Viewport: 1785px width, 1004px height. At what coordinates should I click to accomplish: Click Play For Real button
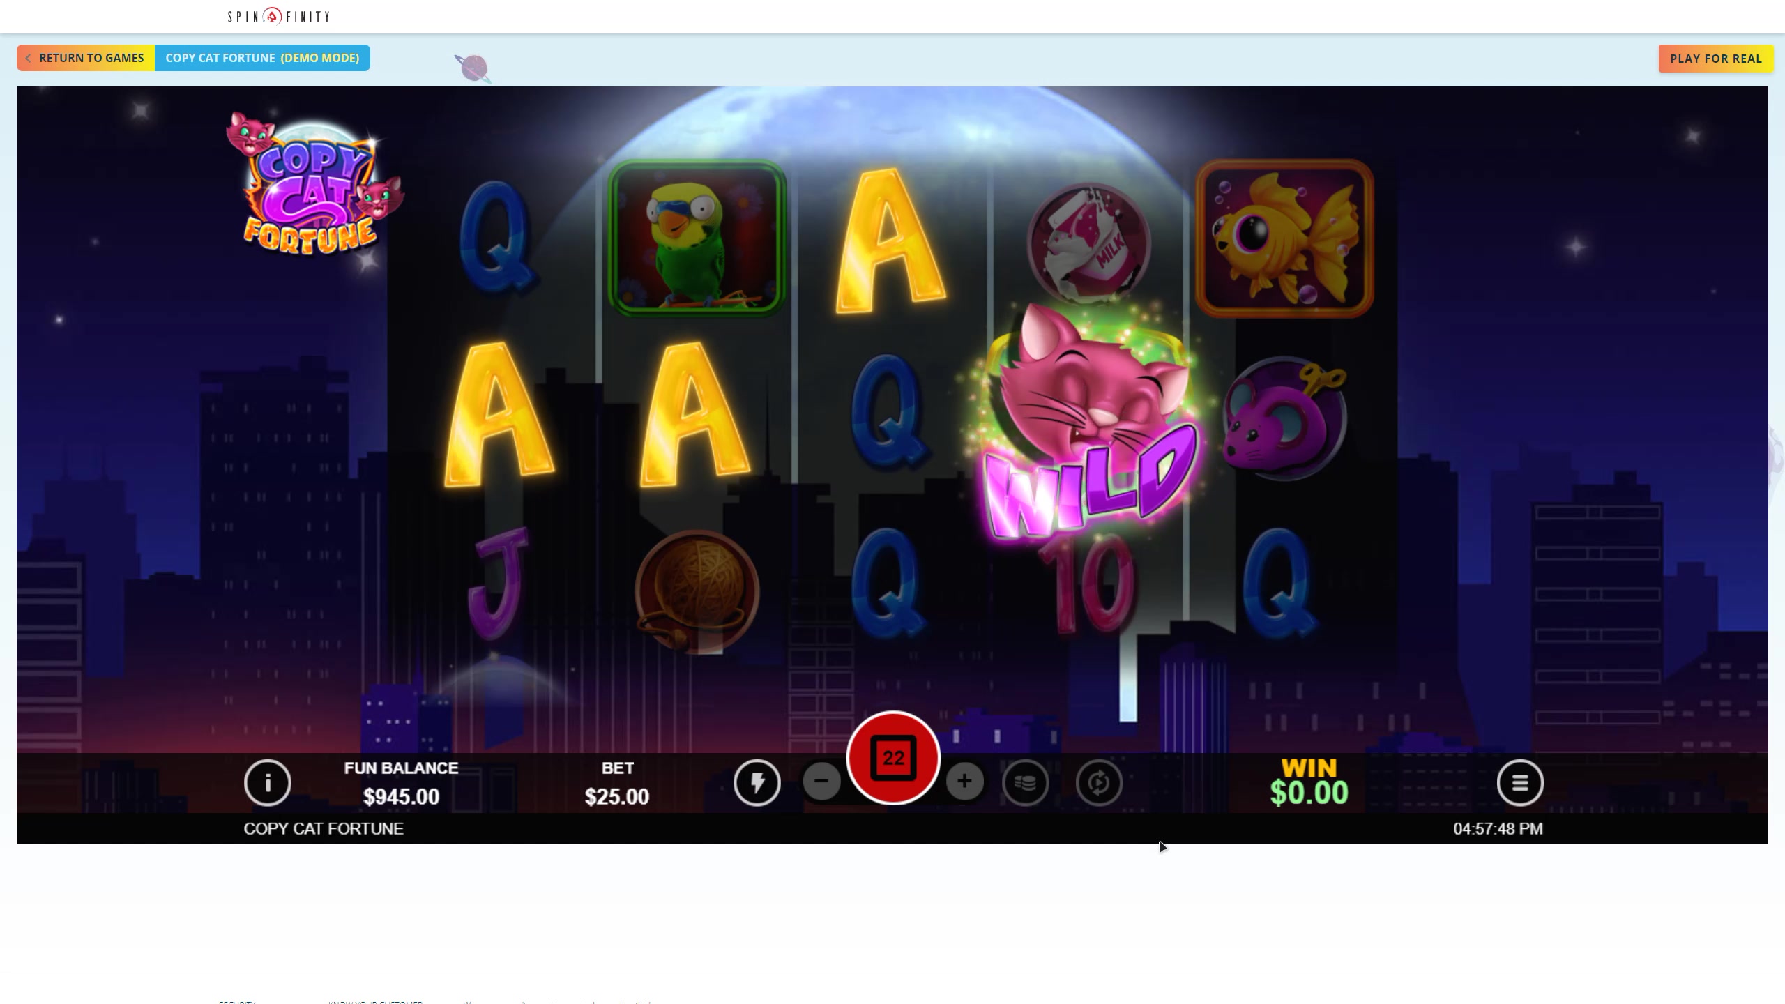pos(1715,59)
